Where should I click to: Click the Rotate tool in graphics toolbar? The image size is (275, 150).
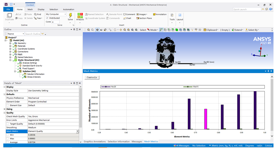point(115,30)
